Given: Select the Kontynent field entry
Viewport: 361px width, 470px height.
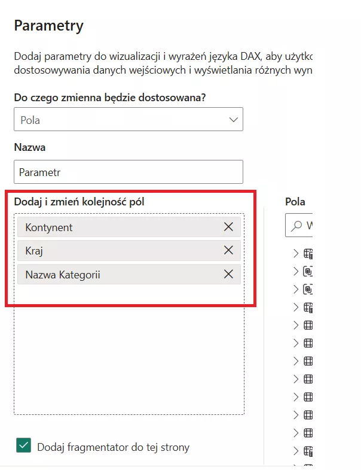Looking at the screenshot, I should (x=114, y=227).
